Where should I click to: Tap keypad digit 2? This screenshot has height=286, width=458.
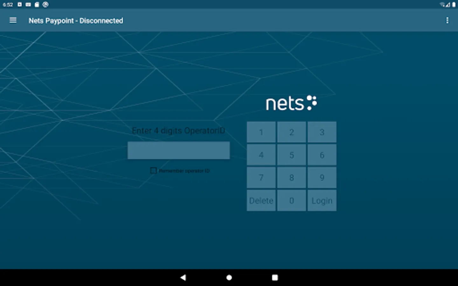(291, 132)
